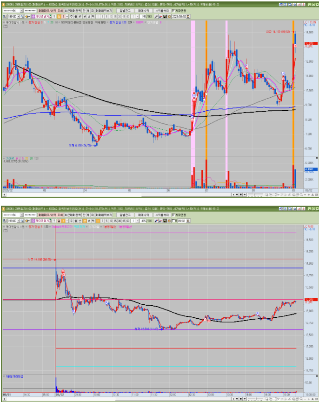Select the 틱 tick period in lower window
The image size is (319, 402).
click(x=93, y=221)
